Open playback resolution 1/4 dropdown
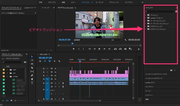This screenshot has height=106, width=180. tap(116, 40)
